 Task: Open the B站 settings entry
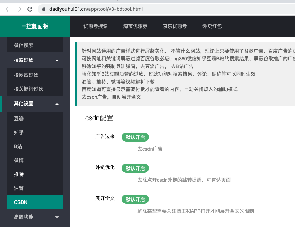click(35, 146)
